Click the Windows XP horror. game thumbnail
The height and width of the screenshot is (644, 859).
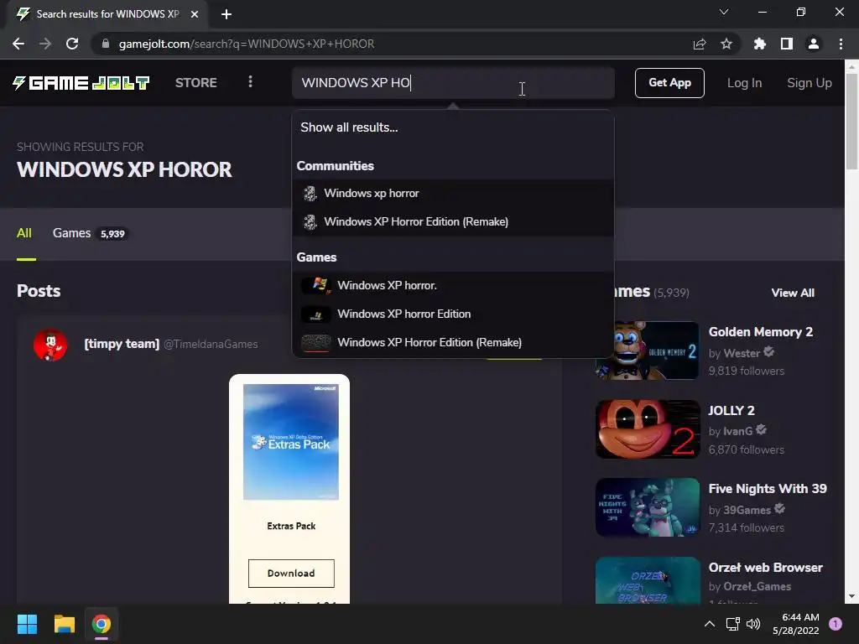(316, 285)
